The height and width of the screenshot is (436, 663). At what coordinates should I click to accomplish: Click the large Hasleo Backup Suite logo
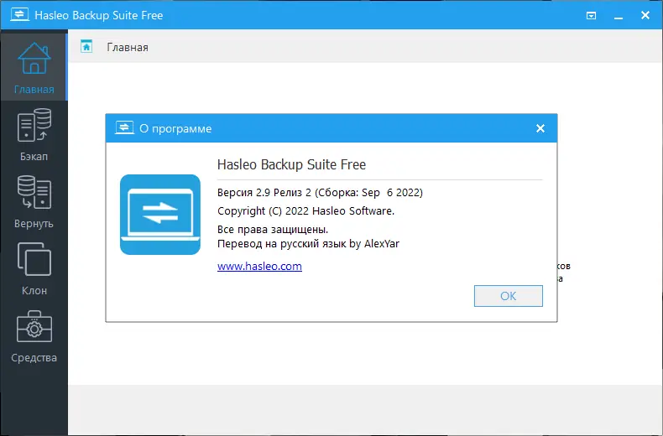point(160,215)
